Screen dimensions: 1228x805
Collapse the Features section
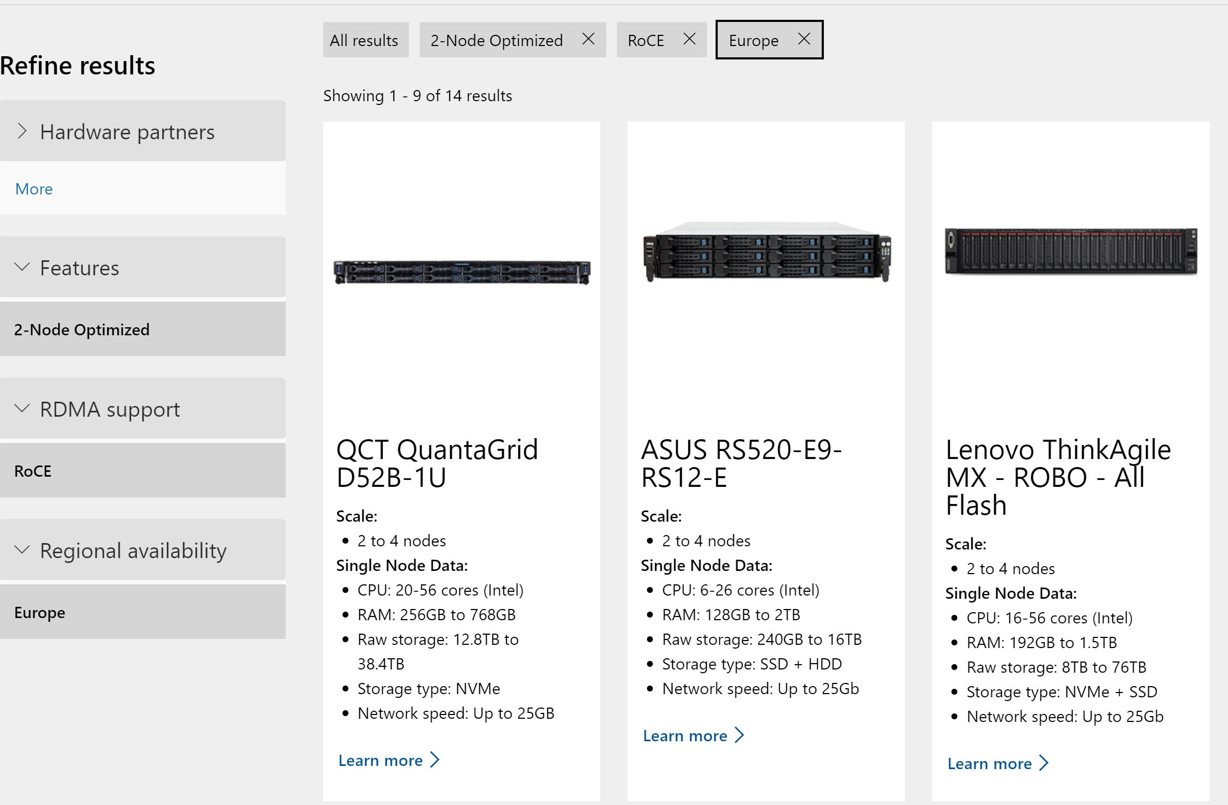point(143,267)
